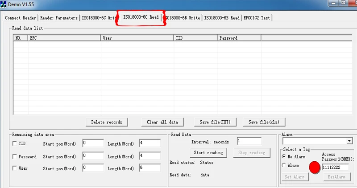Expand the Alarm dropdown list
The image size is (357, 188).
pos(349,141)
